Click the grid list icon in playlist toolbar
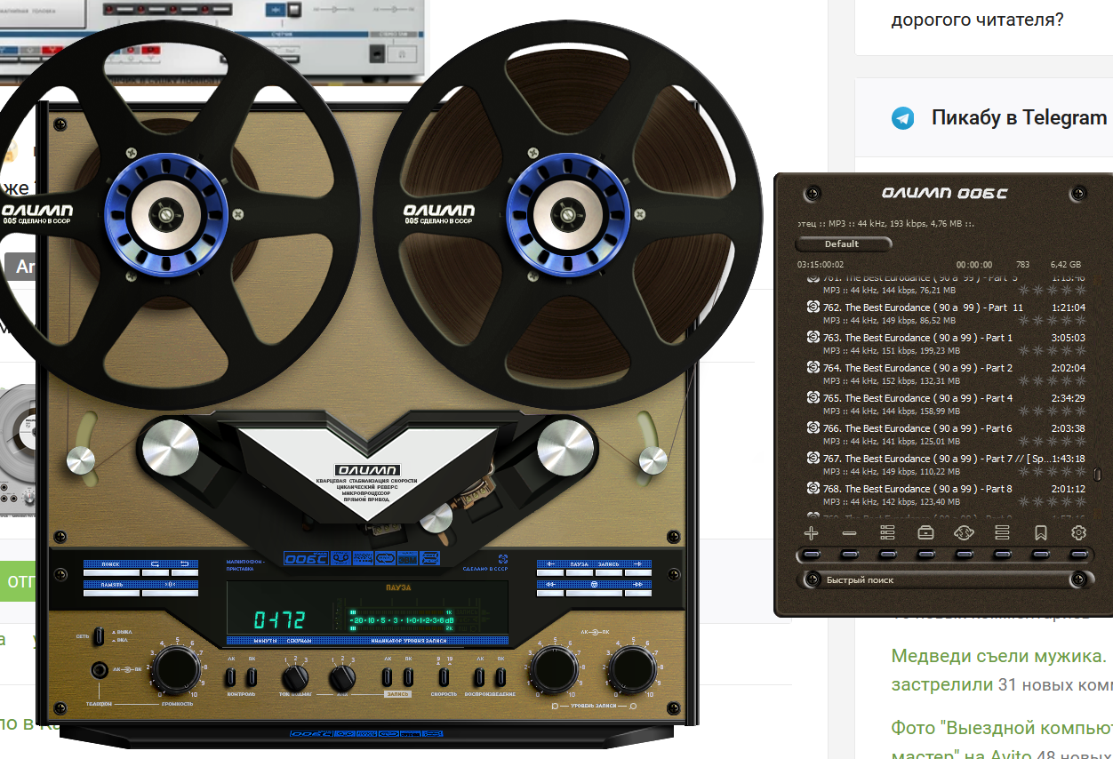Screen dimensions: 1113x759 tap(887, 533)
